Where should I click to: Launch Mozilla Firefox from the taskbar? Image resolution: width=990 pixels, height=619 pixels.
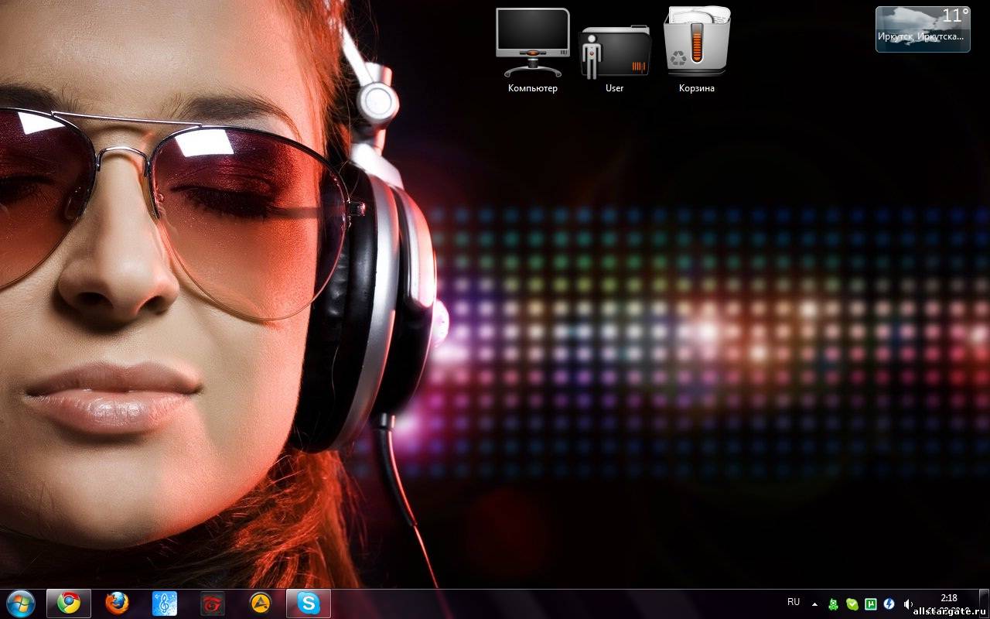pos(117,603)
